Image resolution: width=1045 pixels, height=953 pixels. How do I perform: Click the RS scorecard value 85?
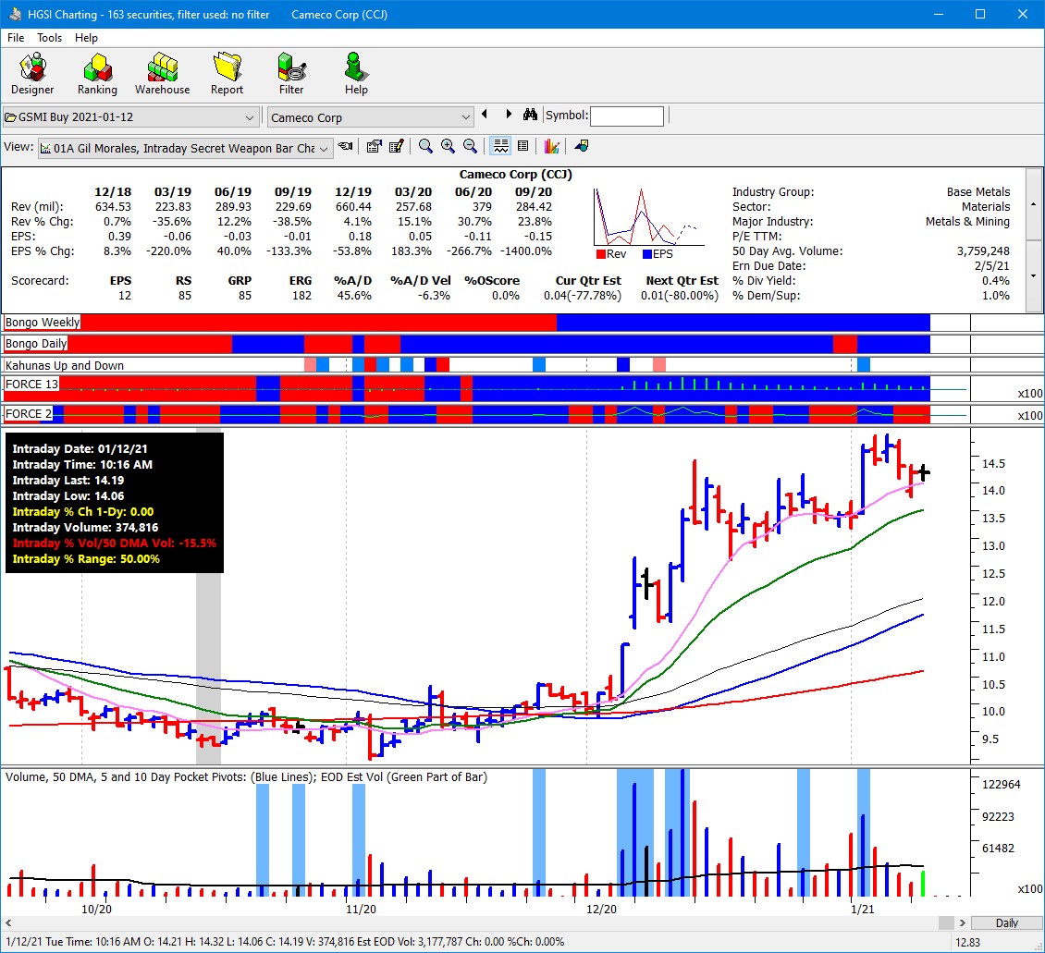tap(185, 296)
